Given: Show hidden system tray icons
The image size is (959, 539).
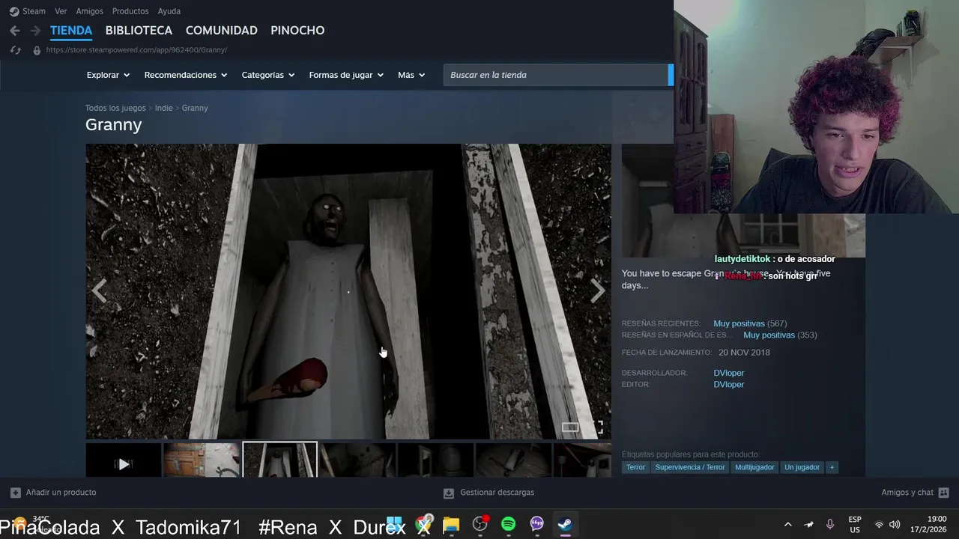Looking at the screenshot, I should [787, 525].
